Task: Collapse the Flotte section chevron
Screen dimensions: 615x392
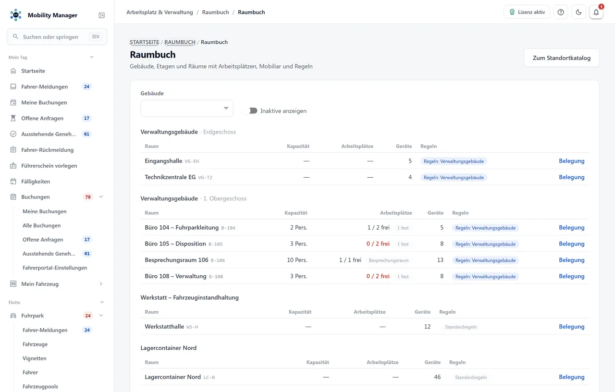Action: point(102,302)
